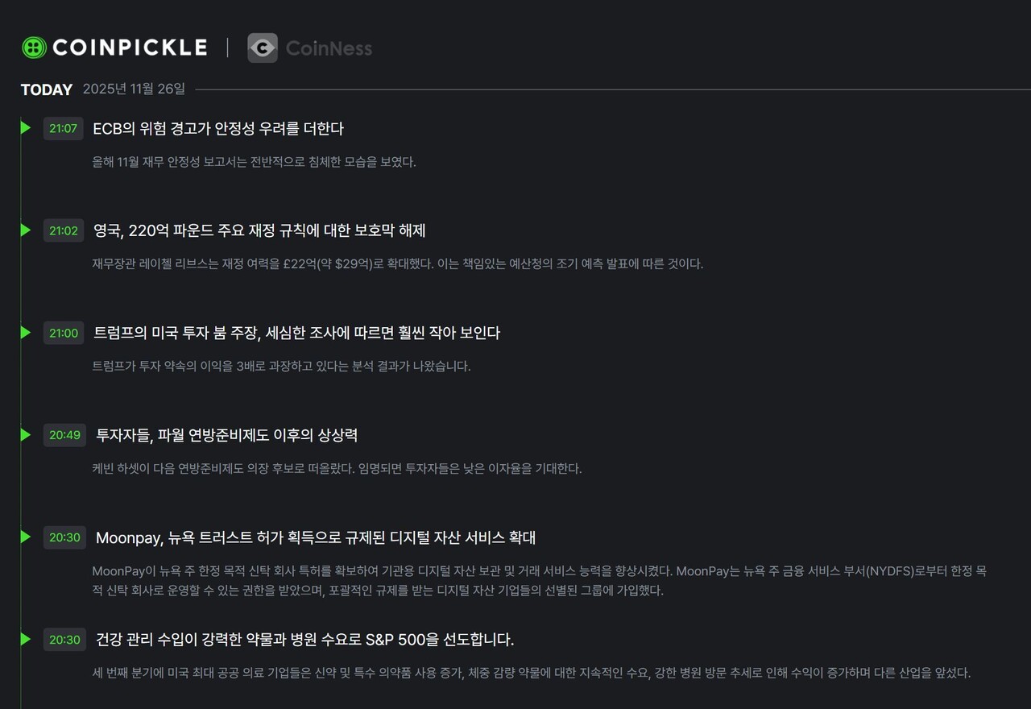Select the green arrow next to the S&P 500 story
The image size is (1031, 709).
(x=24, y=639)
